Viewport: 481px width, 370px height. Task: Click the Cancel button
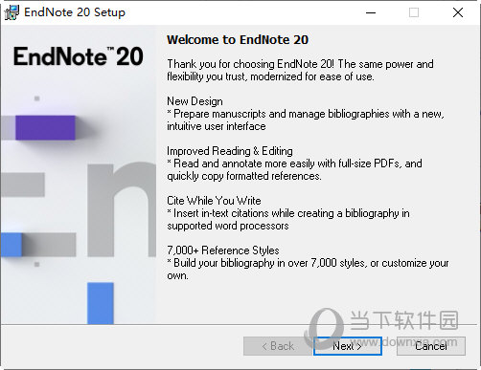(431, 346)
